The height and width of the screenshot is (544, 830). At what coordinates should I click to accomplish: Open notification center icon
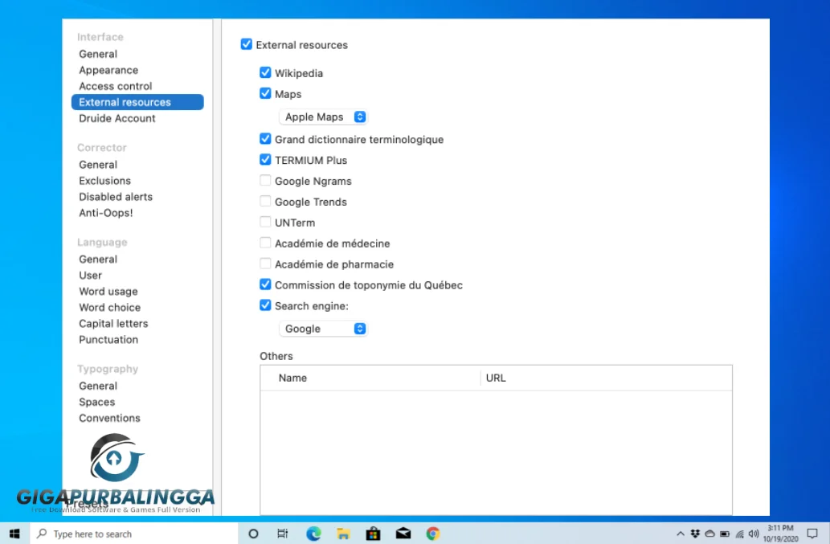coord(812,534)
